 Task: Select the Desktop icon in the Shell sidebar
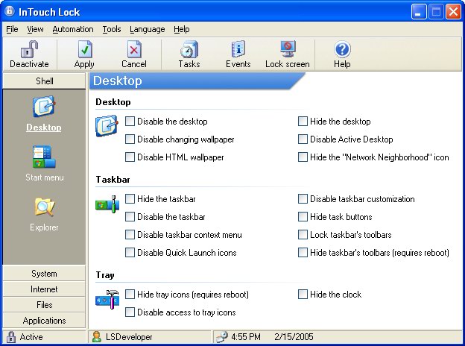(x=44, y=106)
